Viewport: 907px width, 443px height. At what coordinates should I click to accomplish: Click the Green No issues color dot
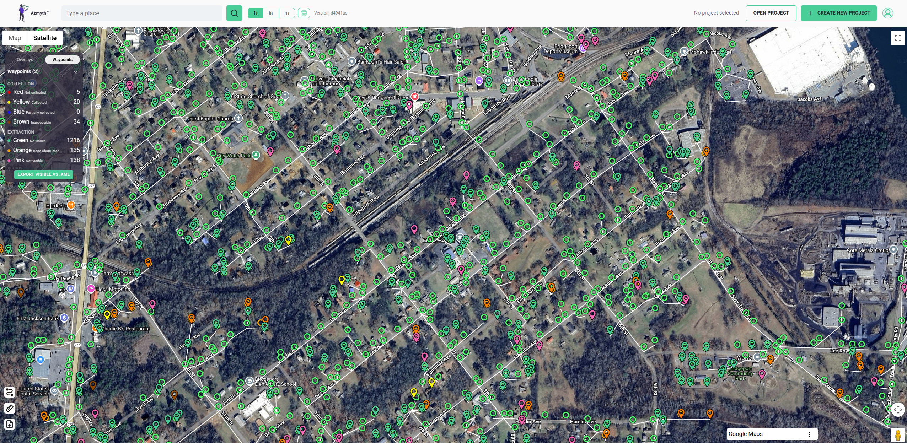click(9, 141)
